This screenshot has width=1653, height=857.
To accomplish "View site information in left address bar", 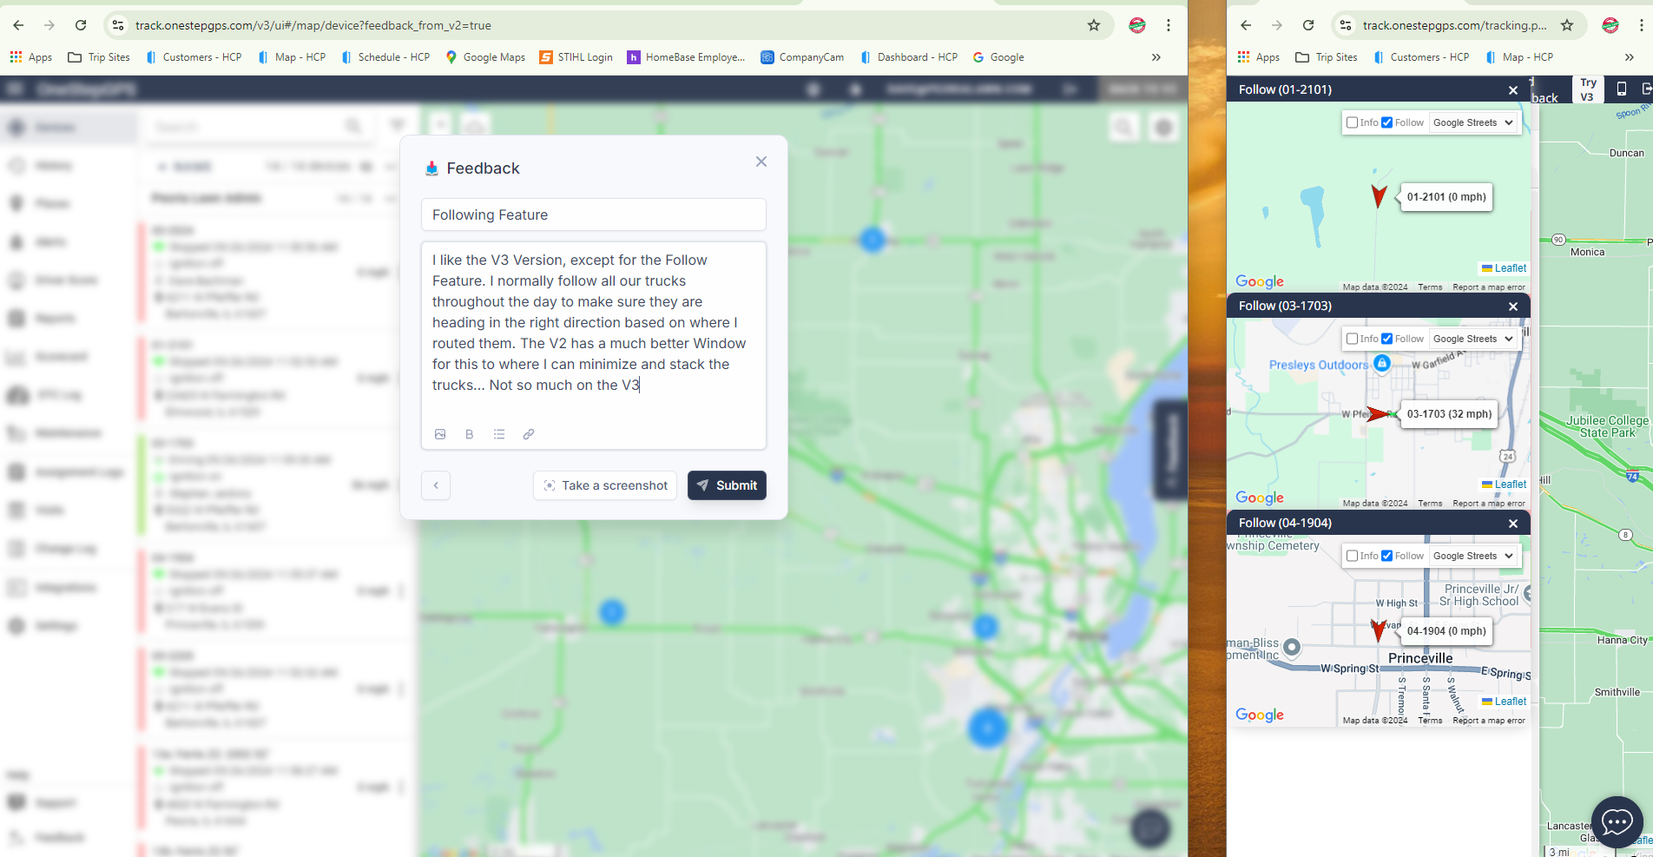I will click(118, 25).
